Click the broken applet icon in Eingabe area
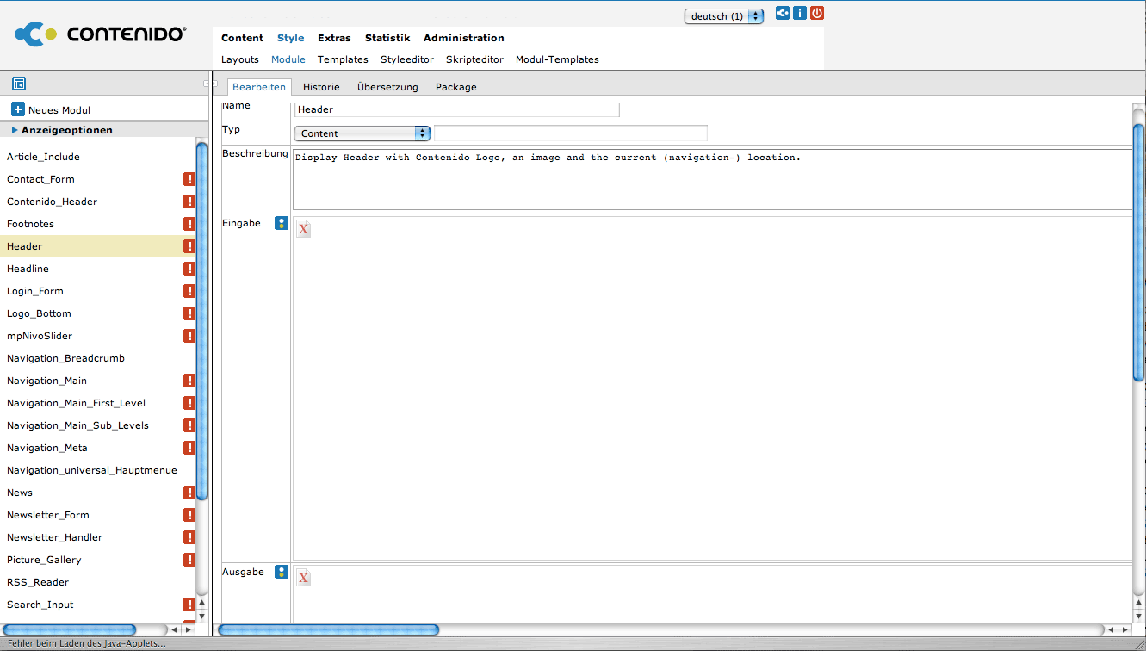Viewport: 1146px width, 651px height. 303,229
